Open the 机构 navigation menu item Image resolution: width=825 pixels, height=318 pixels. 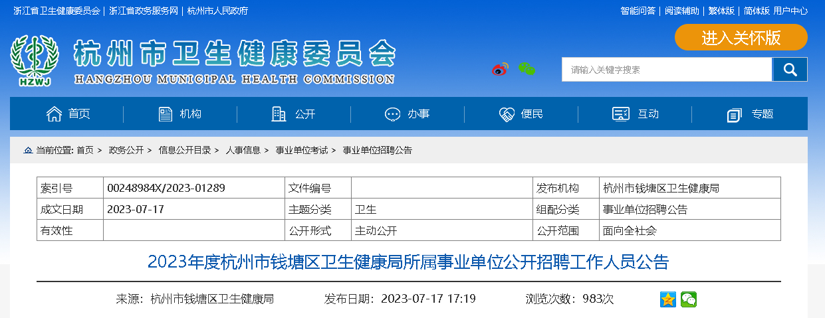[179, 114]
